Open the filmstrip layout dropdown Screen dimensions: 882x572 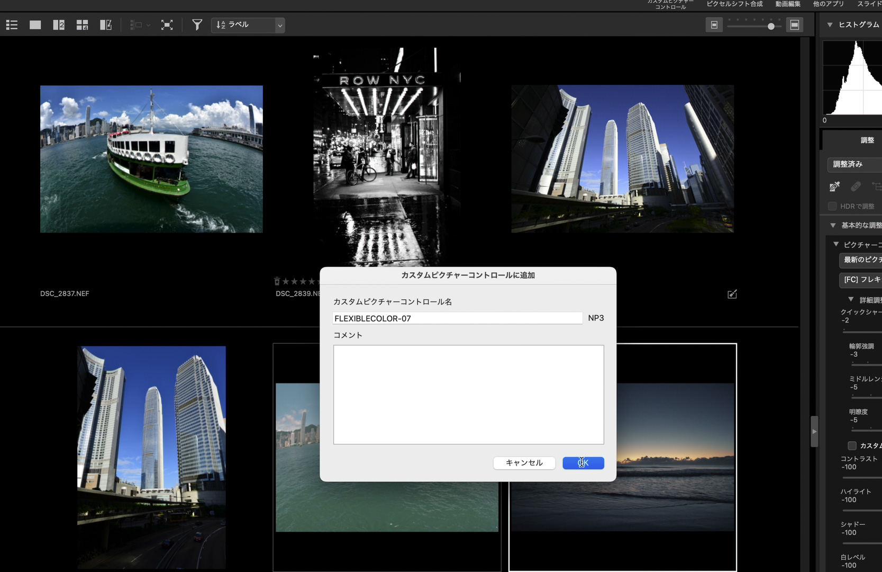(140, 25)
